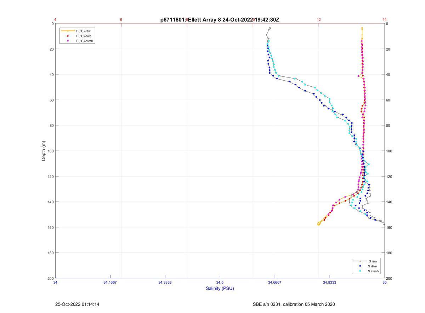The image size is (425, 313).
Task: Click the magenta dot marker for T climb legend
Action: 68,41
